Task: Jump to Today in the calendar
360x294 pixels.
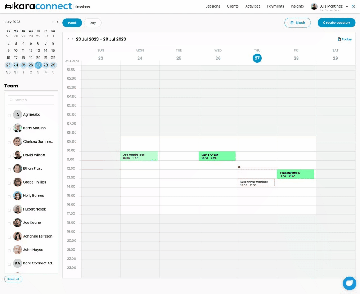Action: tap(345, 39)
